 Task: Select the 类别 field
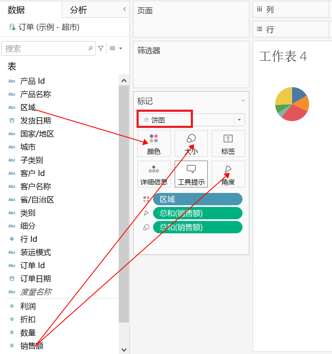(28, 212)
